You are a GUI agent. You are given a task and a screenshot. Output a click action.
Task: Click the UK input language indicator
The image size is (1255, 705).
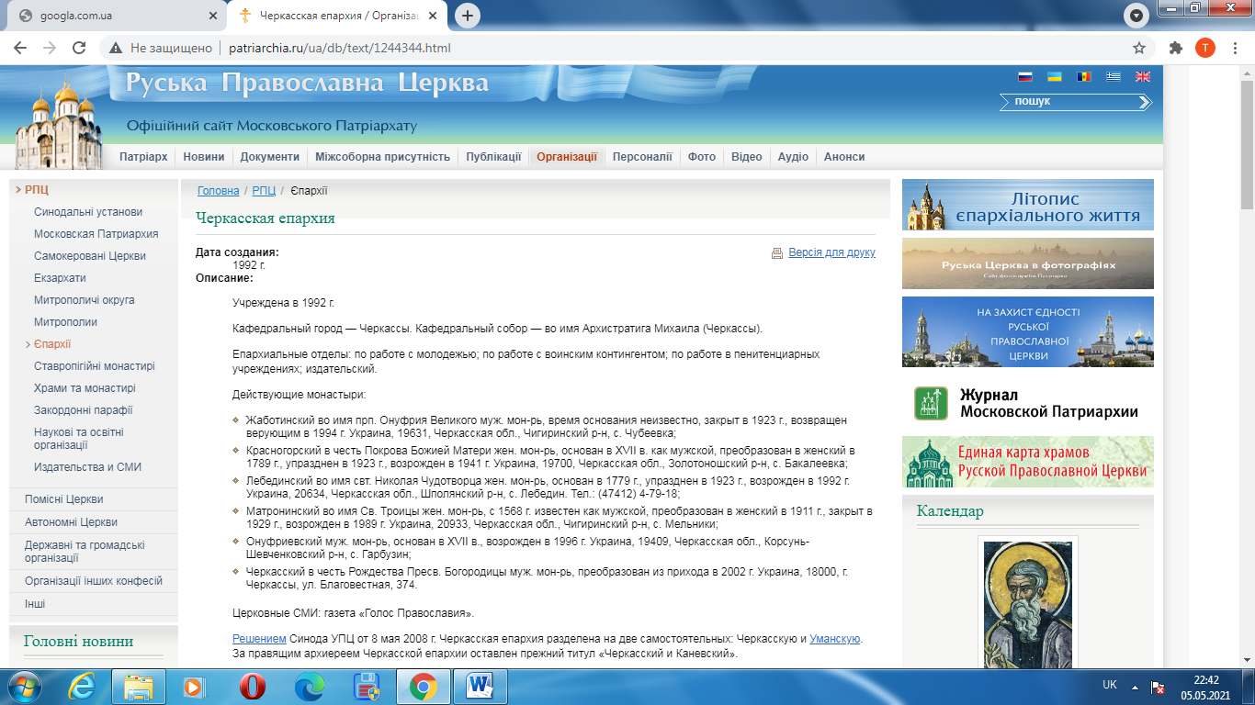click(x=1109, y=686)
